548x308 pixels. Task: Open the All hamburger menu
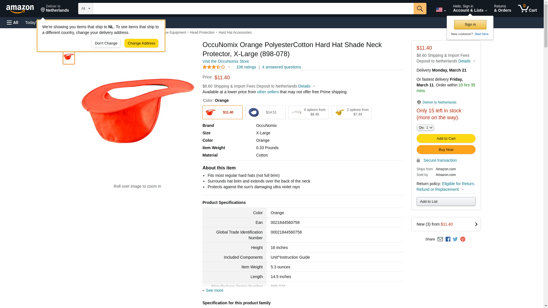[13, 23]
